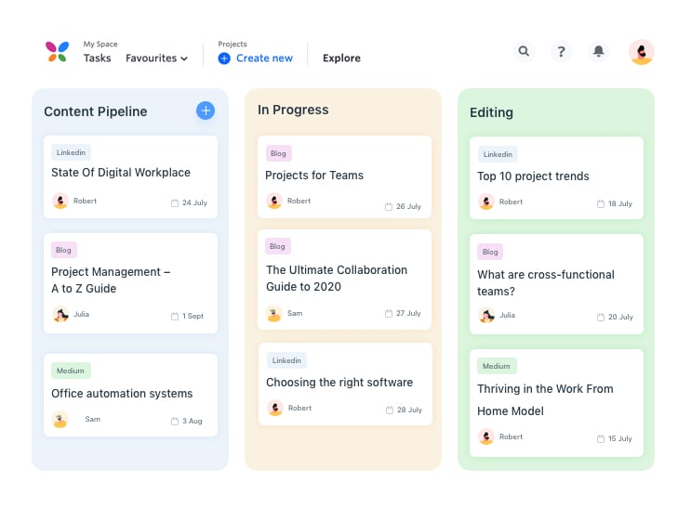Click Robert's avatar on Choosing the right software

click(x=275, y=408)
